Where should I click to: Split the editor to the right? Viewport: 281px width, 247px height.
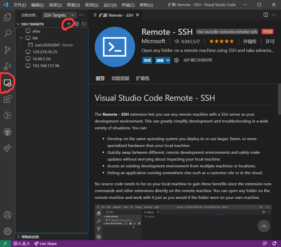(x=266, y=15)
